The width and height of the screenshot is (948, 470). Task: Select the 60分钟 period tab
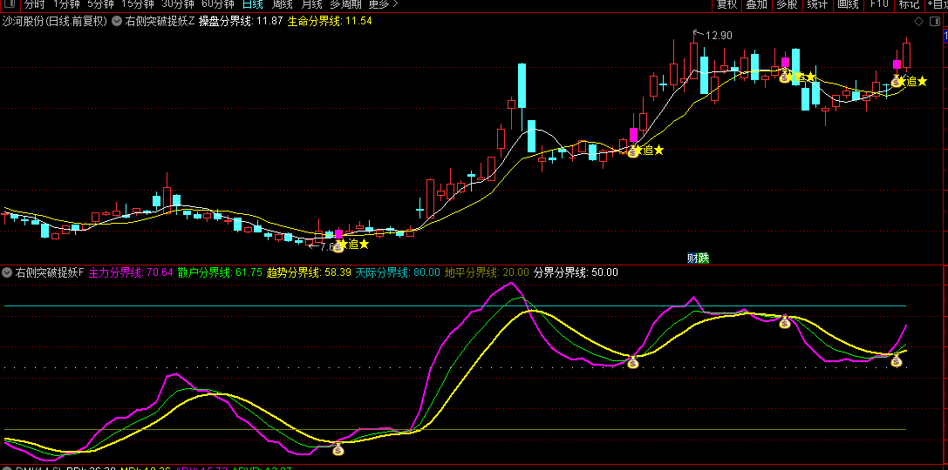(217, 4)
